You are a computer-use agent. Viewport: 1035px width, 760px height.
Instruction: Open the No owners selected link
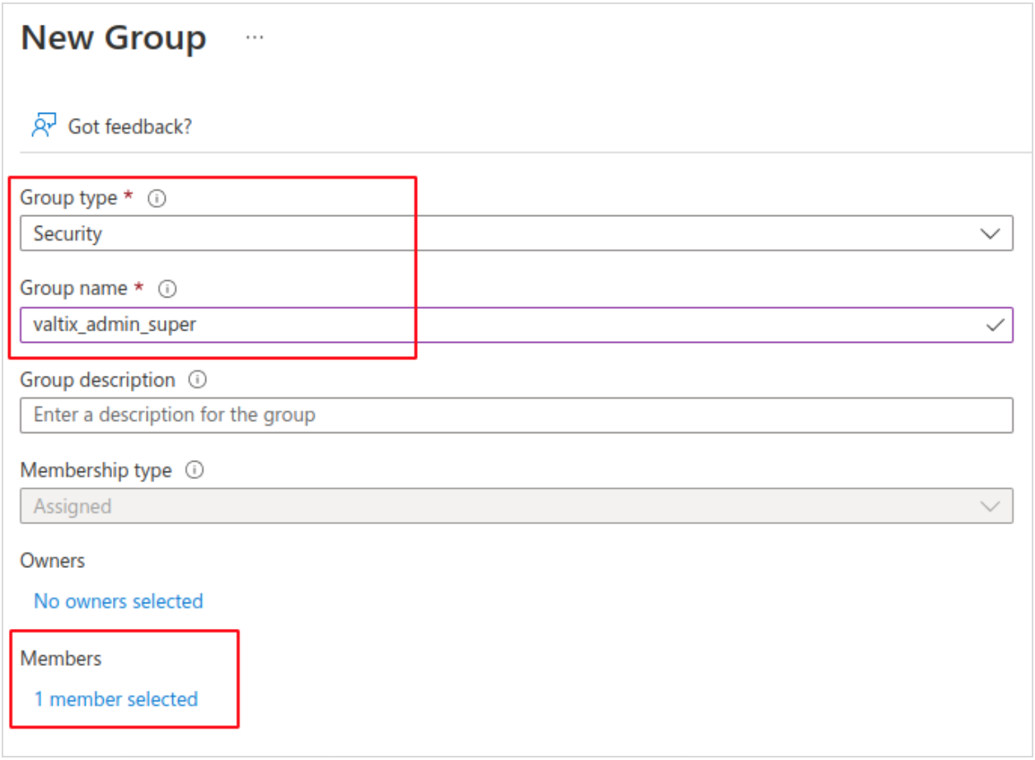118,601
